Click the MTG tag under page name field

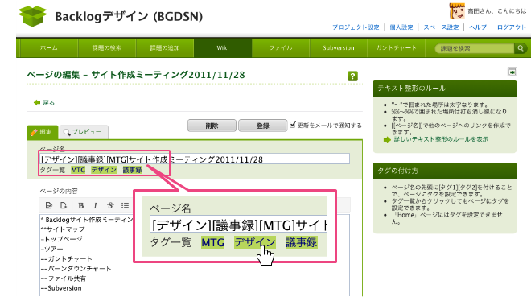point(78,170)
